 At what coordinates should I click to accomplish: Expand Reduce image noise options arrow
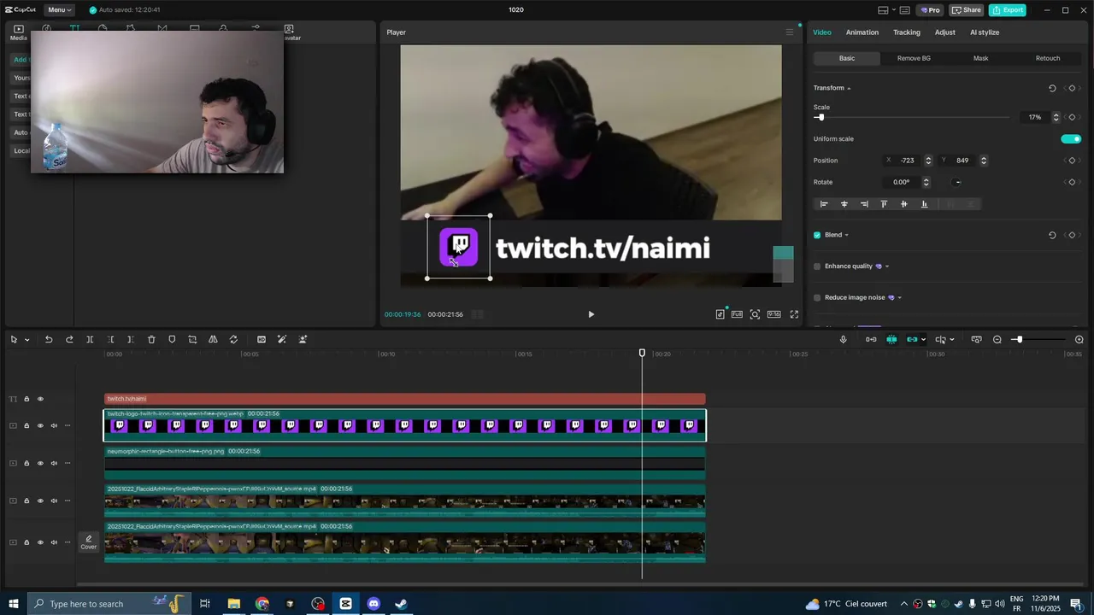899,298
